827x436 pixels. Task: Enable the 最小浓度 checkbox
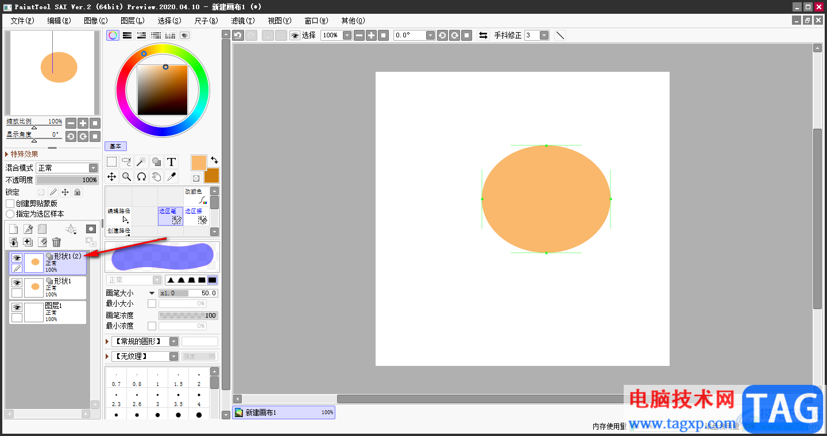point(152,326)
